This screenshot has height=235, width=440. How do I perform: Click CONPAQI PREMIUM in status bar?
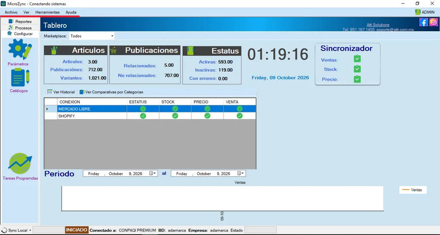(x=137, y=230)
